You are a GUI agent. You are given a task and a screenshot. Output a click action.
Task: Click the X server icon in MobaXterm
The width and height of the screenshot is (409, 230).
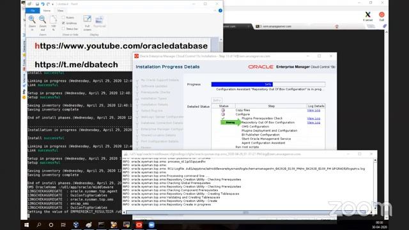point(368,16)
